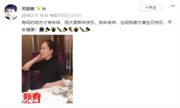Expand the post options chevron menu

(x=173, y=6)
